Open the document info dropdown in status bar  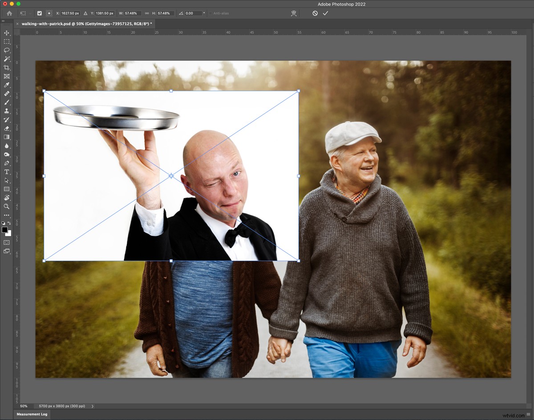(x=92, y=406)
